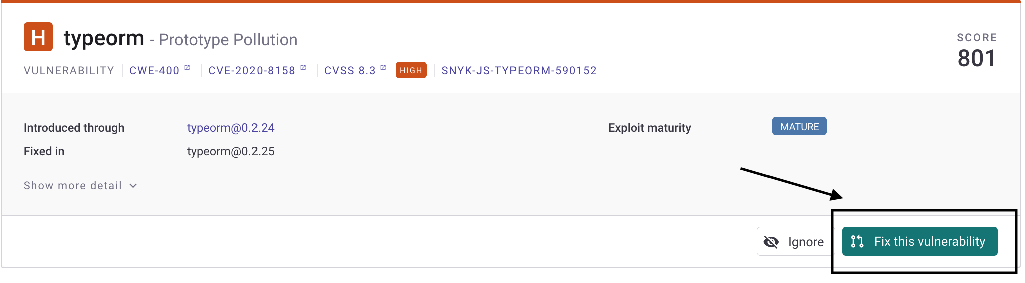The image size is (1025, 283).
Task: Click the Fix this vulnerability button
Action: pos(920,241)
